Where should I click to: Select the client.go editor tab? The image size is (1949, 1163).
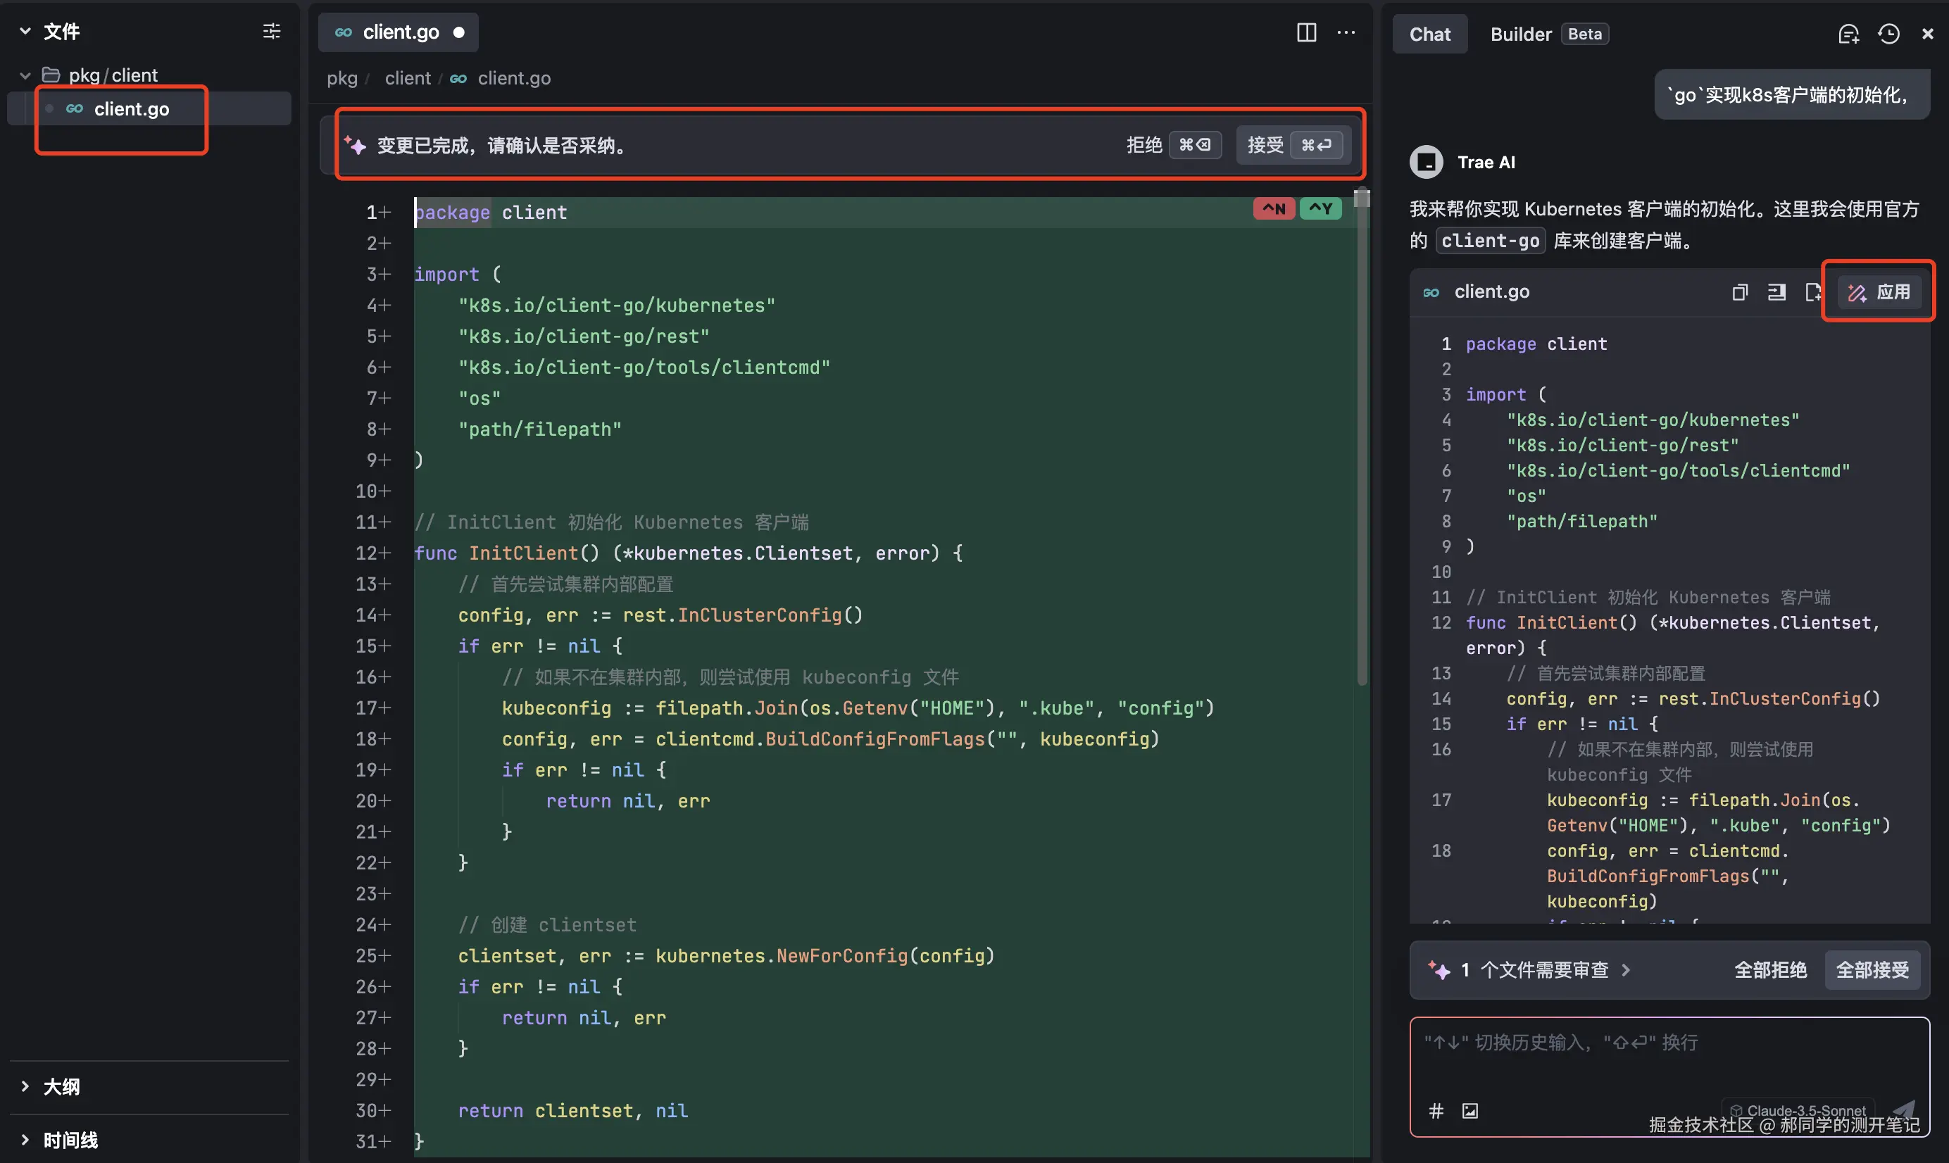(x=399, y=32)
